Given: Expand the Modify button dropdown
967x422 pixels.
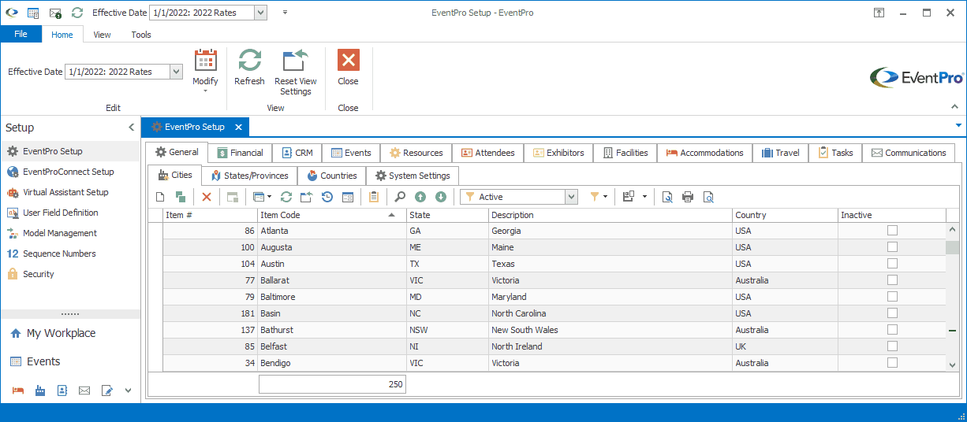Looking at the screenshot, I should [x=205, y=91].
